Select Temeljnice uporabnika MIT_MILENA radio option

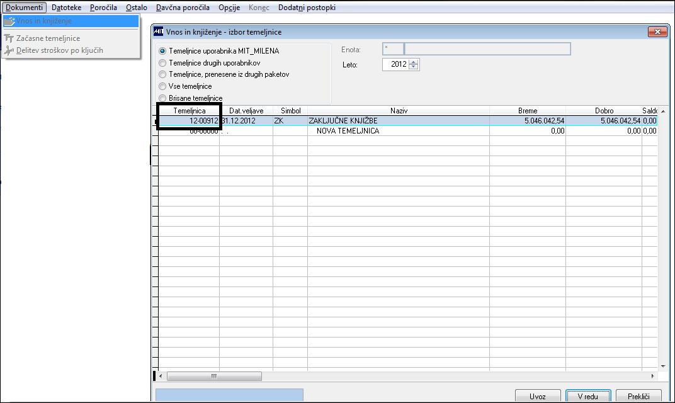coord(162,51)
